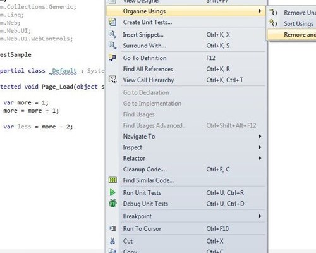Click the View Call Hierarchy icon
The width and height of the screenshot is (316, 253).
coord(112,80)
